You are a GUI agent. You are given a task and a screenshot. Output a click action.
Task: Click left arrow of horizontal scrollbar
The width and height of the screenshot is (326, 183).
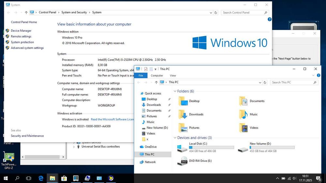(23, 157)
